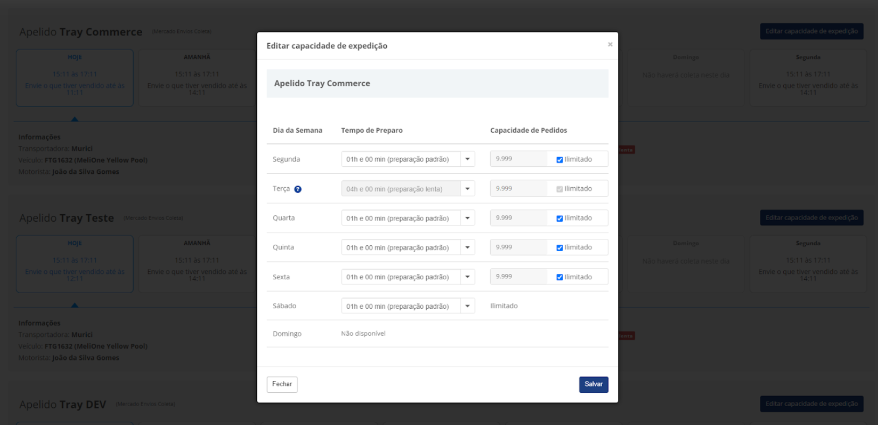Select Segunda card in Tray Teste
The image size is (878, 425).
point(808,264)
